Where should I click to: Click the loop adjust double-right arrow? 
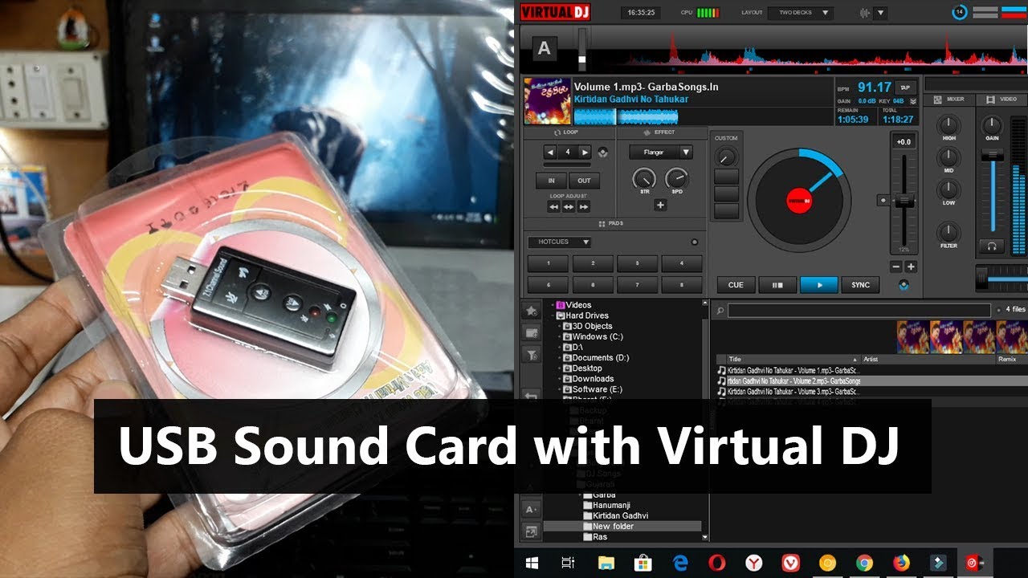584,206
